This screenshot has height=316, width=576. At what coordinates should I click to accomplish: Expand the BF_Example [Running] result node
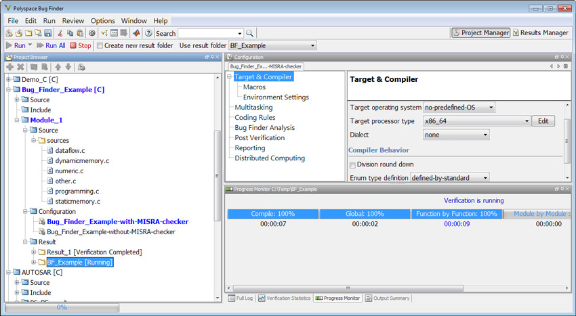[x=34, y=262]
